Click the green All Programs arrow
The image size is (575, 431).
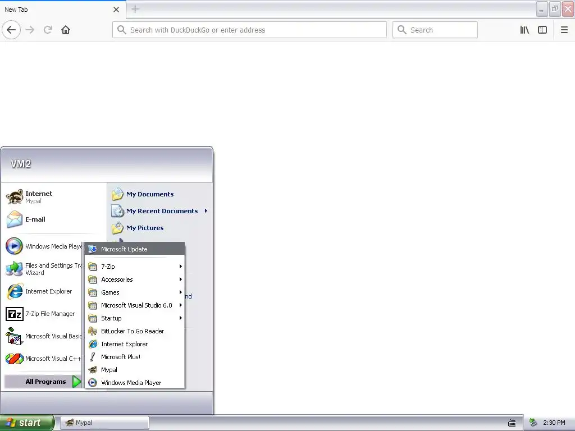76,382
